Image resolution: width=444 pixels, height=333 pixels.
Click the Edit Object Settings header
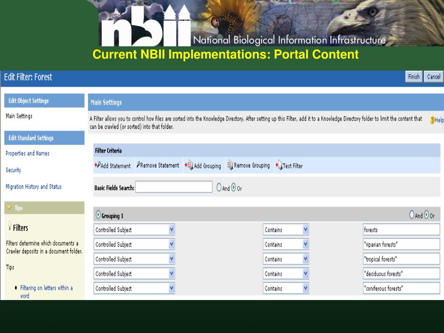44,101
